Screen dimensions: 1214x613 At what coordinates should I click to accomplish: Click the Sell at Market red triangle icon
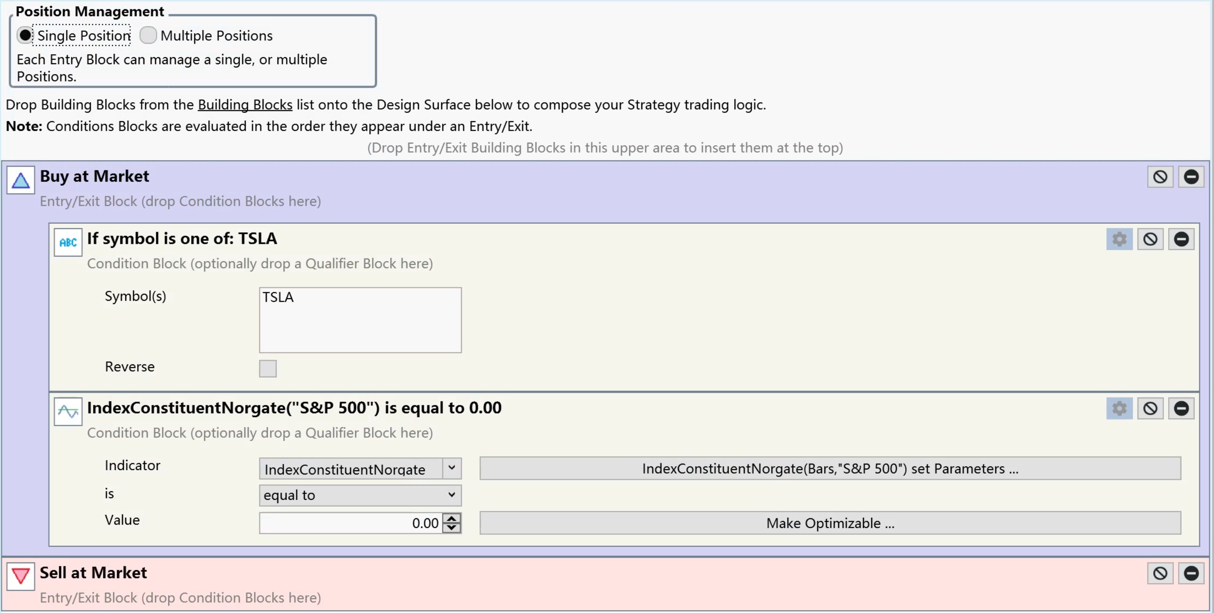(x=21, y=576)
